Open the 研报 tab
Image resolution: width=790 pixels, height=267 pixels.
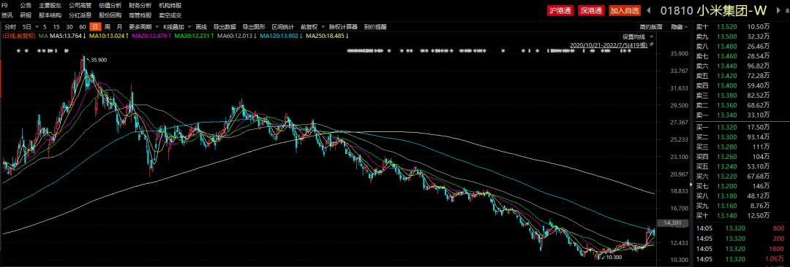tap(26, 15)
